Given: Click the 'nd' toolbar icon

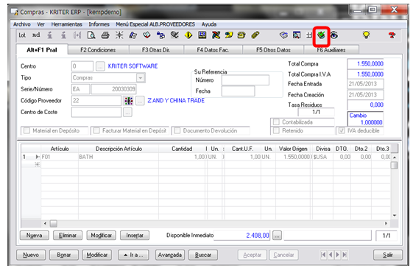Looking at the screenshot, I should [x=36, y=35].
